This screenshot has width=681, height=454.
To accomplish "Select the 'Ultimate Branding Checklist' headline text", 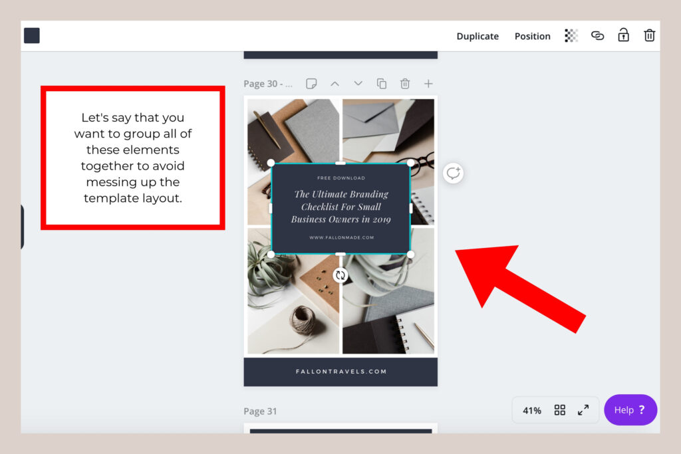I will pyautogui.click(x=341, y=207).
